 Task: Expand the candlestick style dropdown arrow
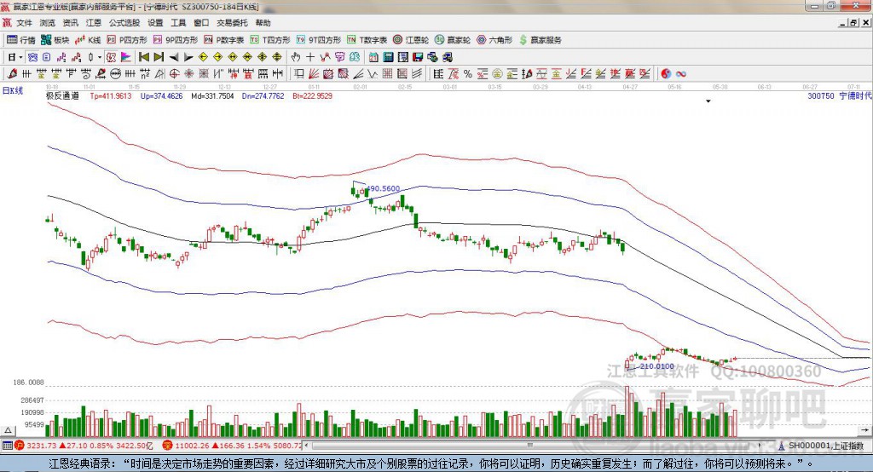pos(100,57)
